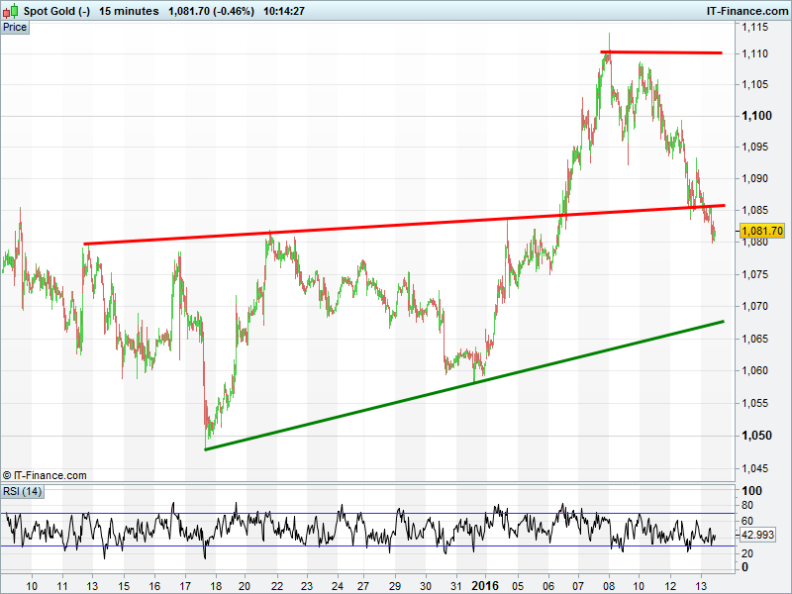Click the 2016 year marker on date axis
Viewport: 792px width, 594px height.
point(485,585)
